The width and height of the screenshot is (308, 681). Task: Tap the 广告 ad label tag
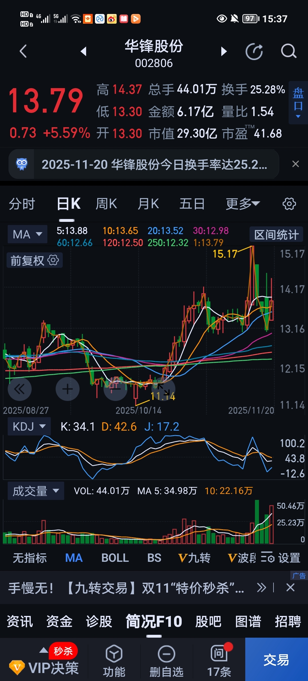click(299, 575)
